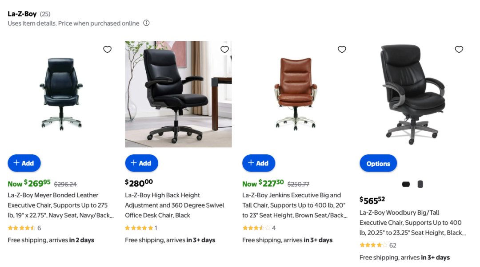The image size is (480, 267).
Task: View Woodbury Big/Tall chair photo
Action: click(413, 94)
